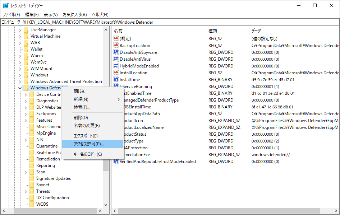This screenshot has height=215, width=340.
Task: Open the ファイル(F) menu
Action: coord(11,14)
